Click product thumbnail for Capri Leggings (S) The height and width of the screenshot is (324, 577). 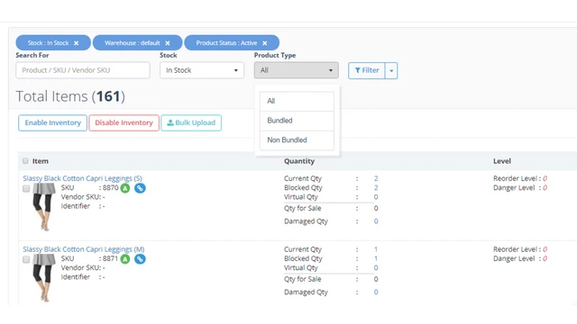point(44,207)
